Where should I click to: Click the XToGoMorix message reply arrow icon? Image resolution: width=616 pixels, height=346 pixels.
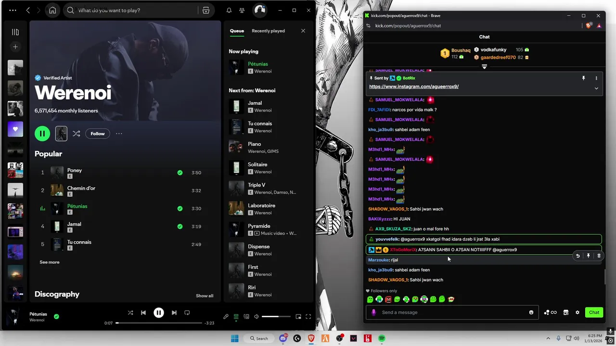pyautogui.click(x=577, y=256)
